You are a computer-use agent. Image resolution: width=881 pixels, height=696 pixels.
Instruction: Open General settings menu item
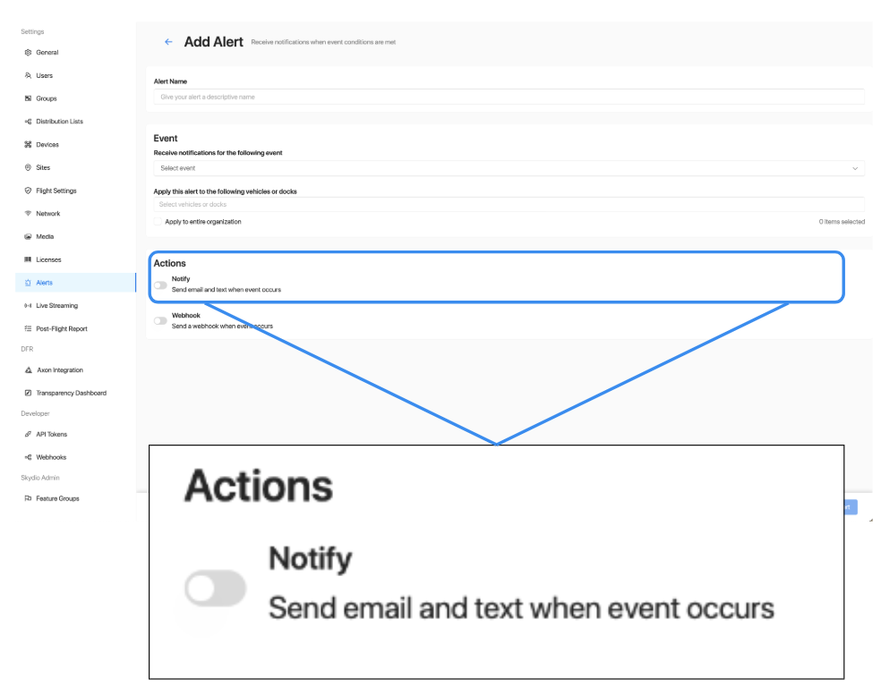coord(47,52)
